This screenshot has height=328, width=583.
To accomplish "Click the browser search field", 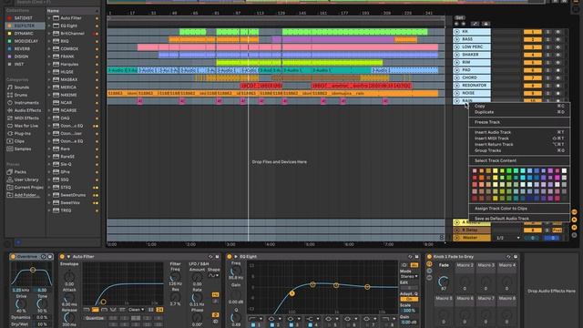I will (52, 2).
